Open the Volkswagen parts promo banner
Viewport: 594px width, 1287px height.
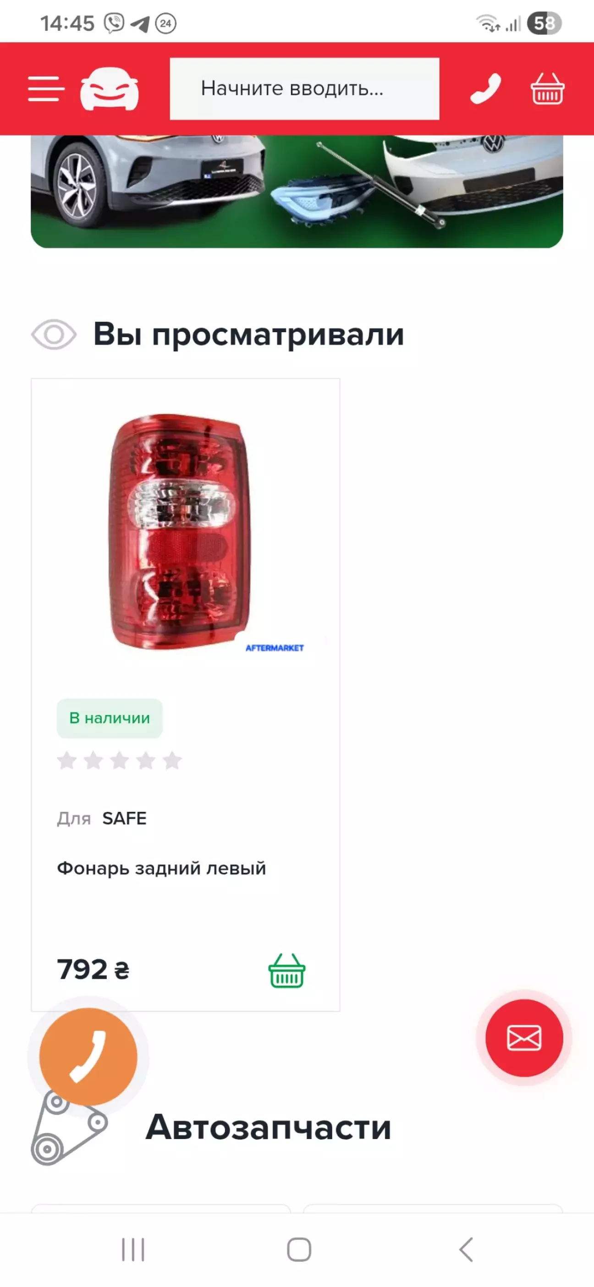(x=297, y=192)
